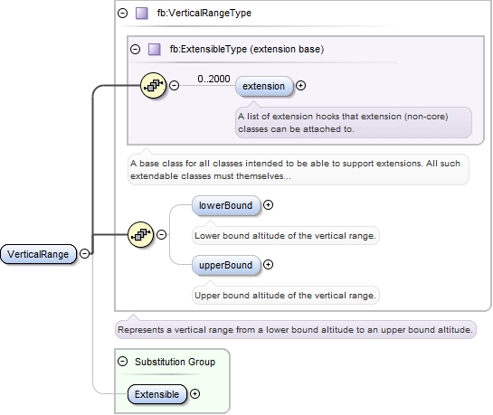Collapse the bounds sequence compositor
This screenshot has width=493, height=415.
click(161, 234)
